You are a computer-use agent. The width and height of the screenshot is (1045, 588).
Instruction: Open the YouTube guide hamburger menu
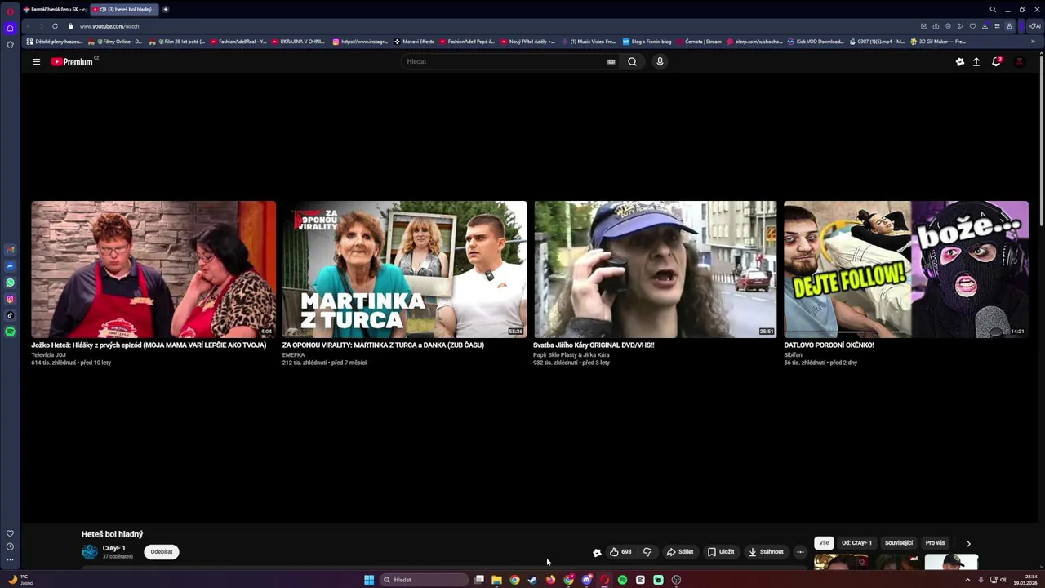(x=36, y=61)
